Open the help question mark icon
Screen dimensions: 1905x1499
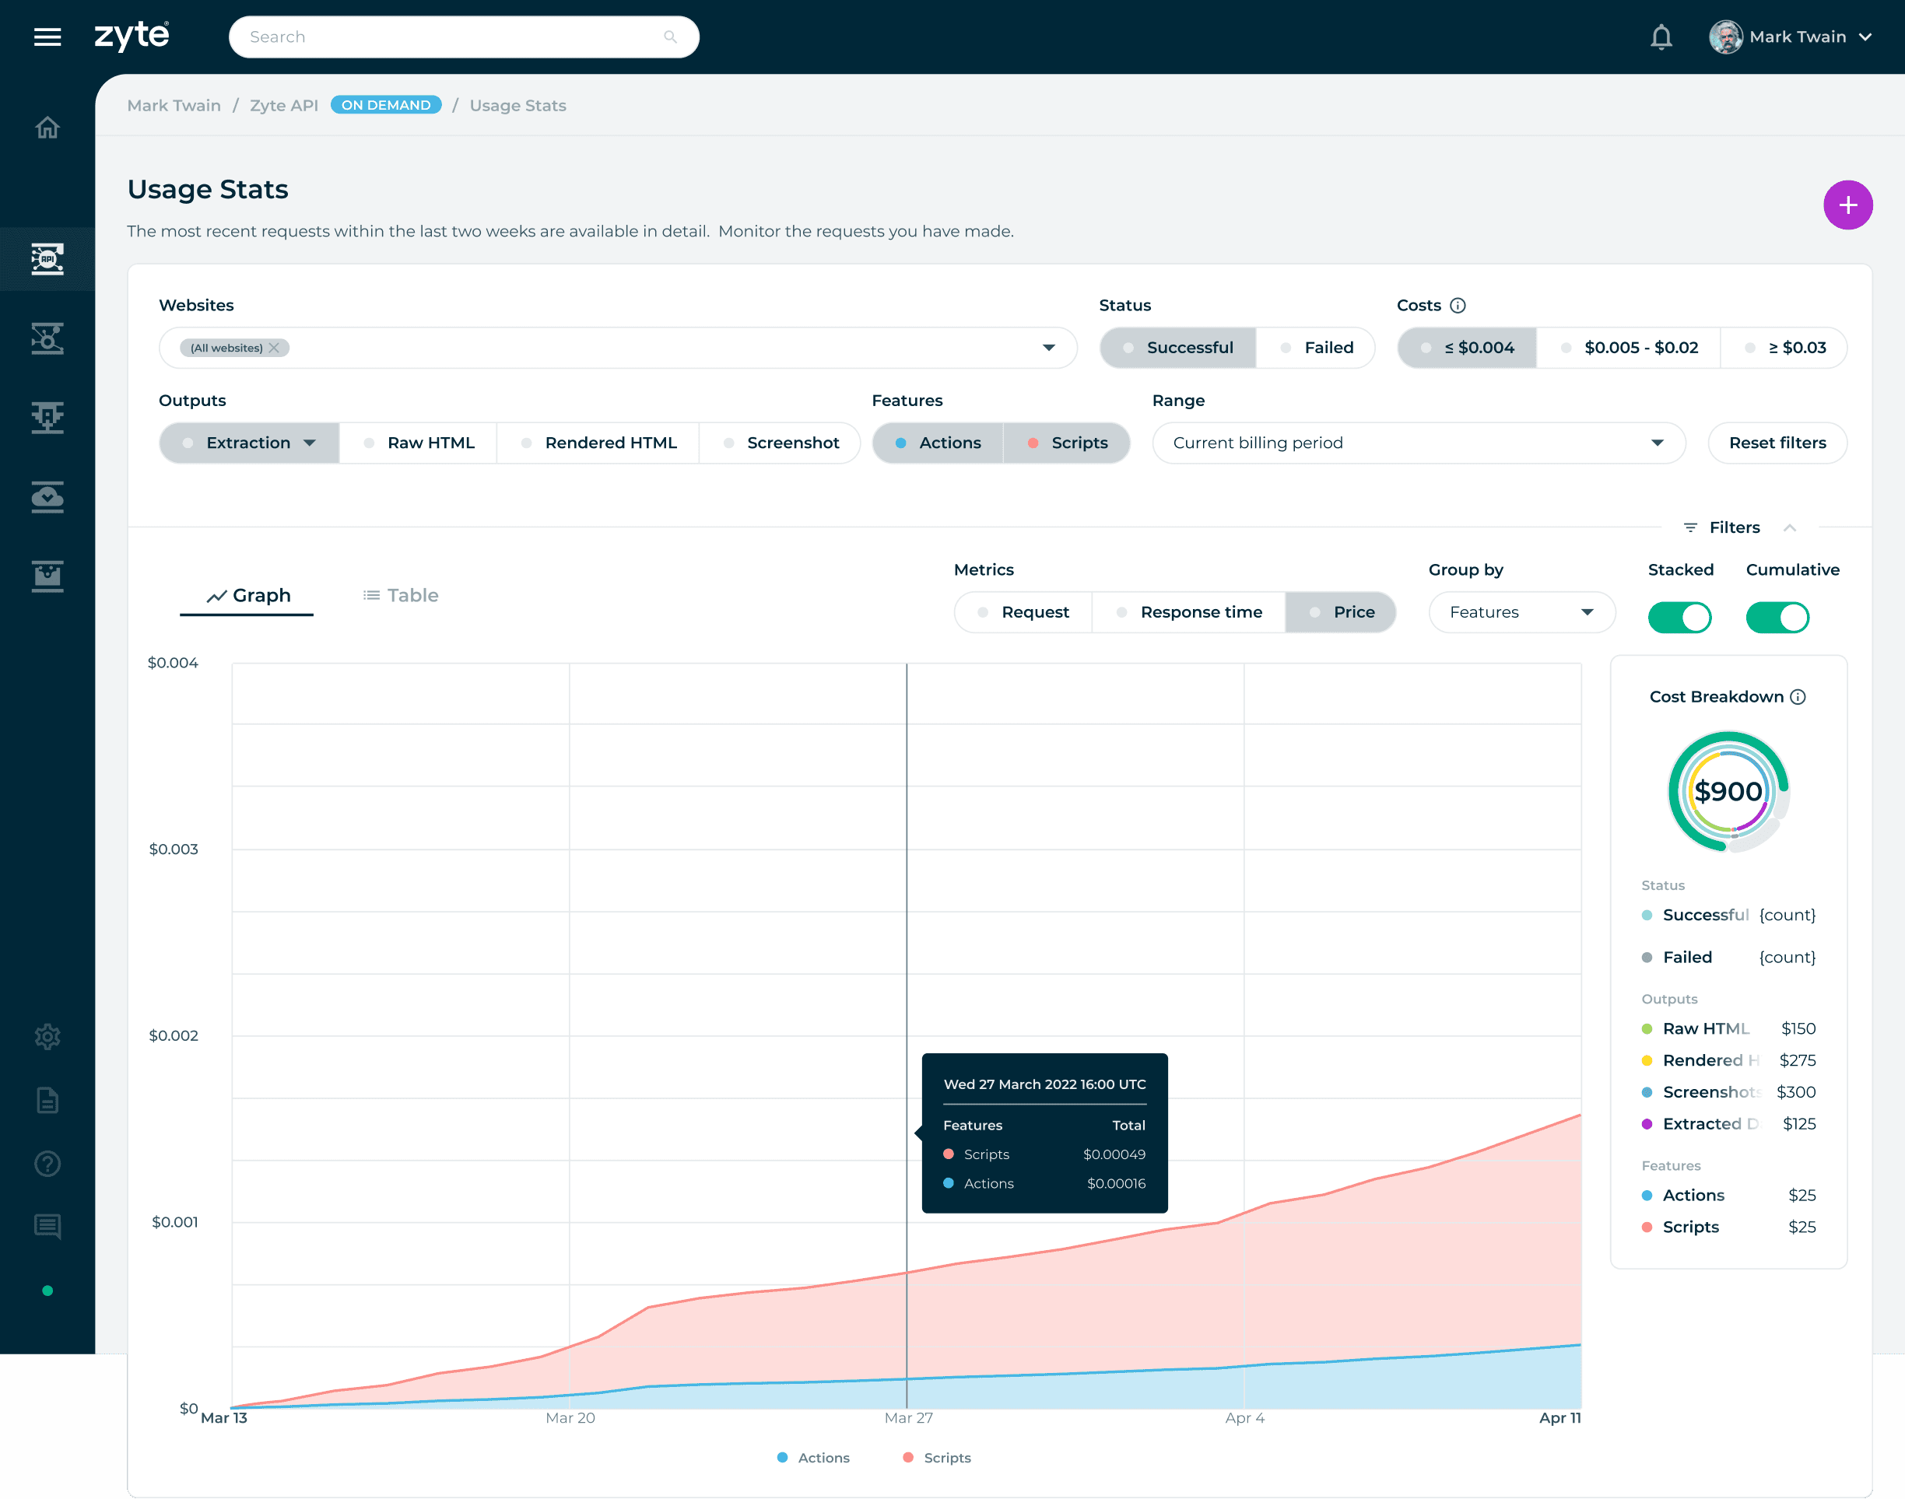47,1164
